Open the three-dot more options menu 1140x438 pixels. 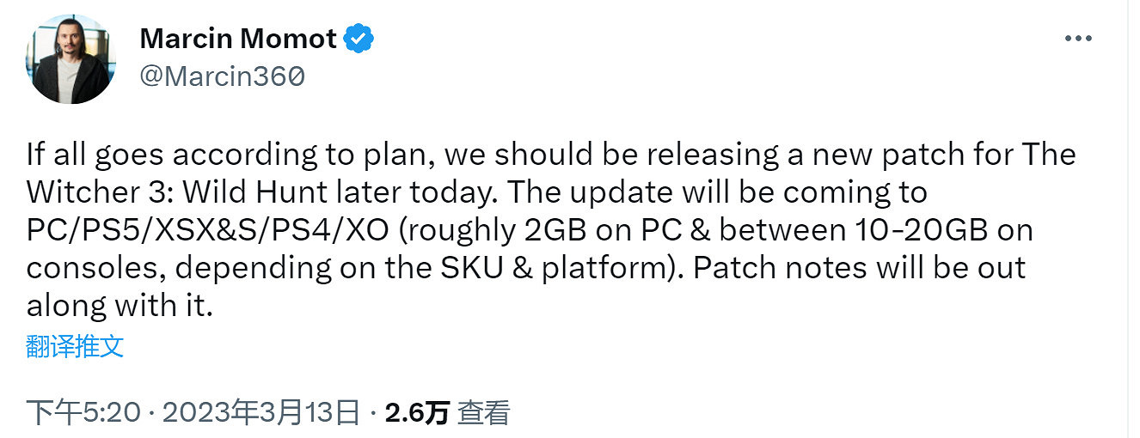point(1079,40)
